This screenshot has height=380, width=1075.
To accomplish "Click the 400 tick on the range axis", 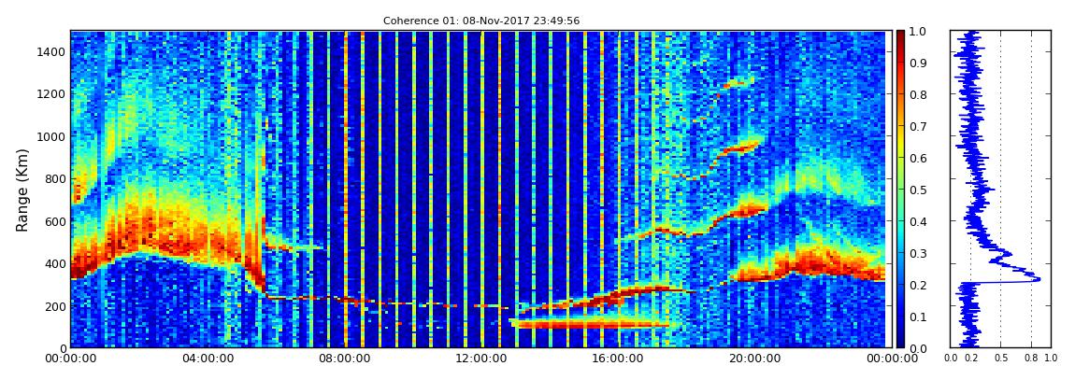I will 55,263.
